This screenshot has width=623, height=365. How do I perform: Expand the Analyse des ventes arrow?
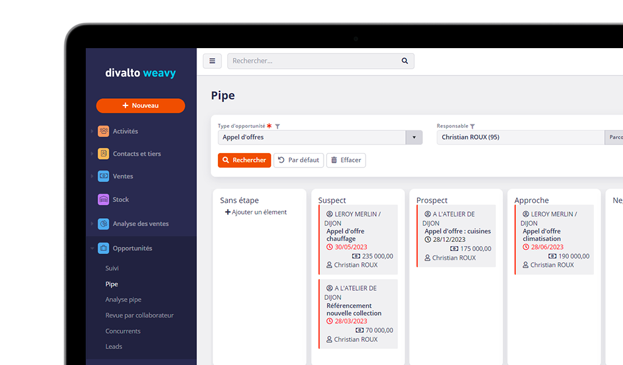[x=92, y=224]
